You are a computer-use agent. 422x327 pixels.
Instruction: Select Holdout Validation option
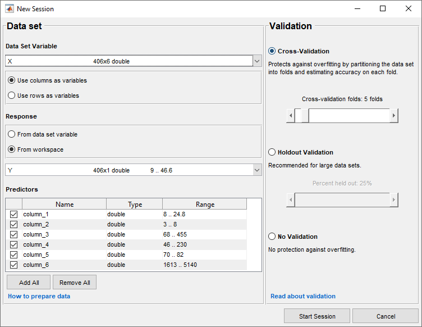pos(272,152)
